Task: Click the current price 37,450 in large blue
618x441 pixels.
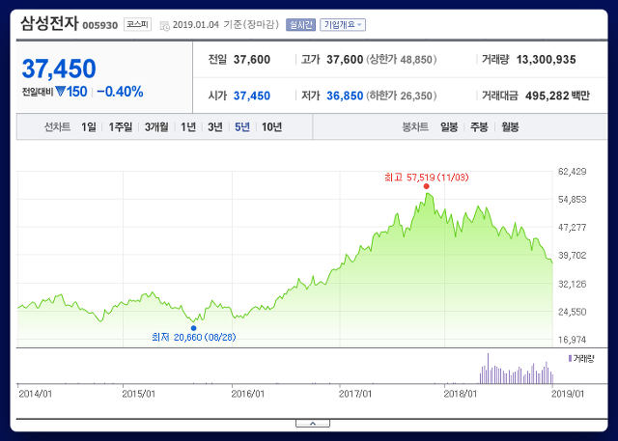Action: click(x=59, y=69)
